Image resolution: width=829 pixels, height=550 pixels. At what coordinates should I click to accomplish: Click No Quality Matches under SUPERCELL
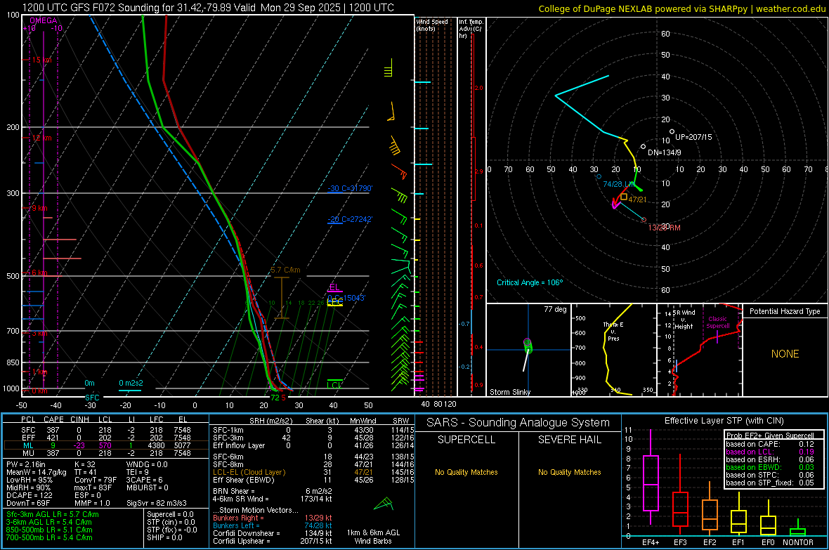pos(466,472)
